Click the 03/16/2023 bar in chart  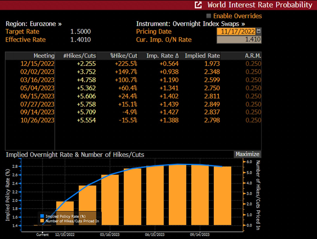pos(110,200)
